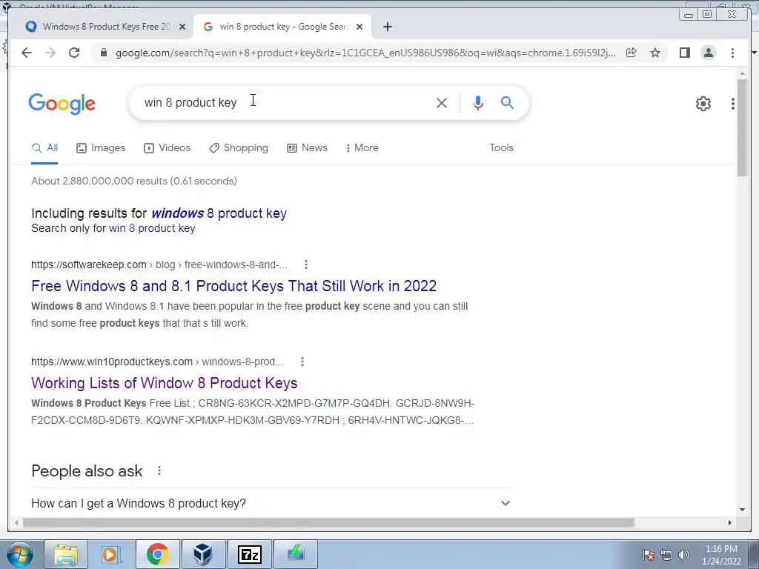Viewport: 759px width, 569px height.
Task: Click the page scroll down arrow
Action: click(741, 509)
